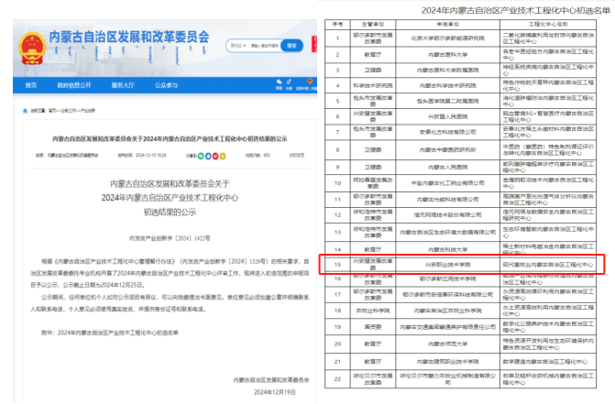Click cell 内蒙古师范大学 in row 20
Viewport: 615px width, 404px height.
pos(448,344)
